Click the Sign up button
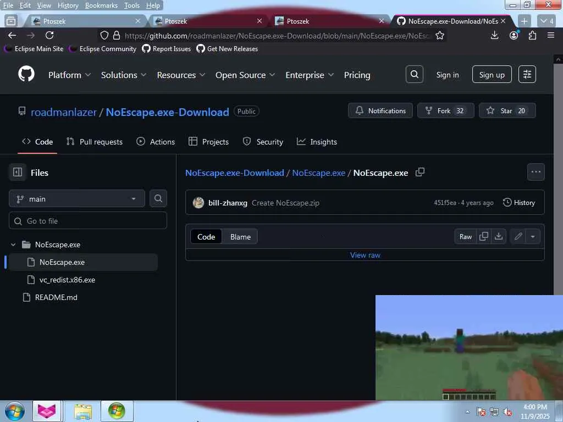563x422 pixels. (x=492, y=74)
